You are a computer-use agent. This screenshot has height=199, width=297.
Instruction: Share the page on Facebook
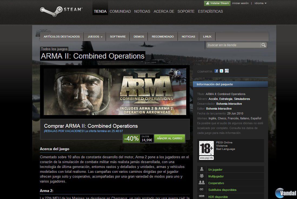[216, 71]
